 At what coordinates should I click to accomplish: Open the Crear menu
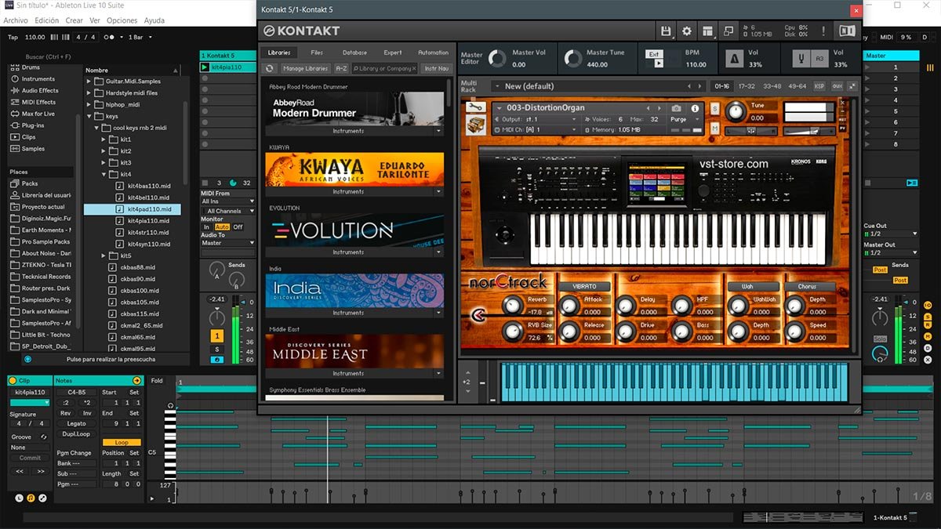pyautogui.click(x=74, y=20)
